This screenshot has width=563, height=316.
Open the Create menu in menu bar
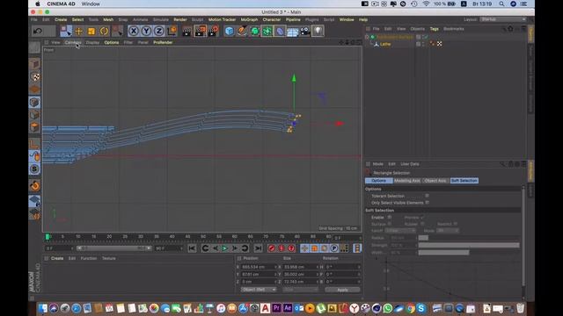pyautogui.click(x=61, y=19)
